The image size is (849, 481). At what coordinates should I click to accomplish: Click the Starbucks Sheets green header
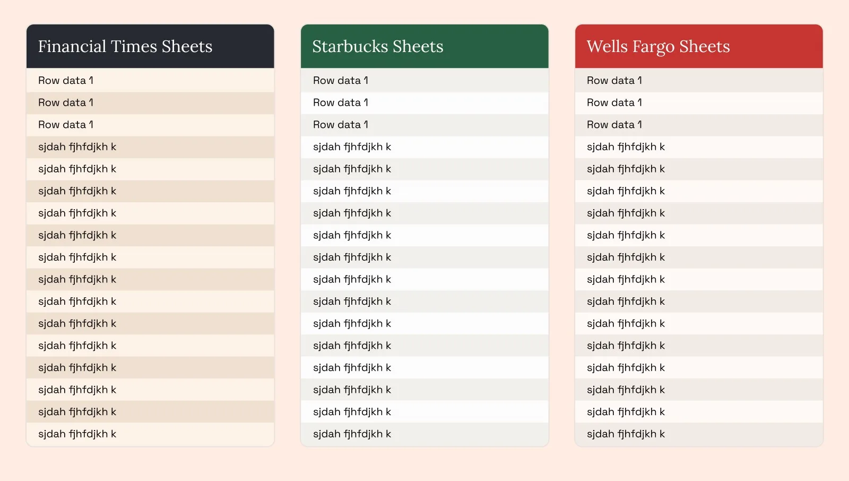[424, 47]
